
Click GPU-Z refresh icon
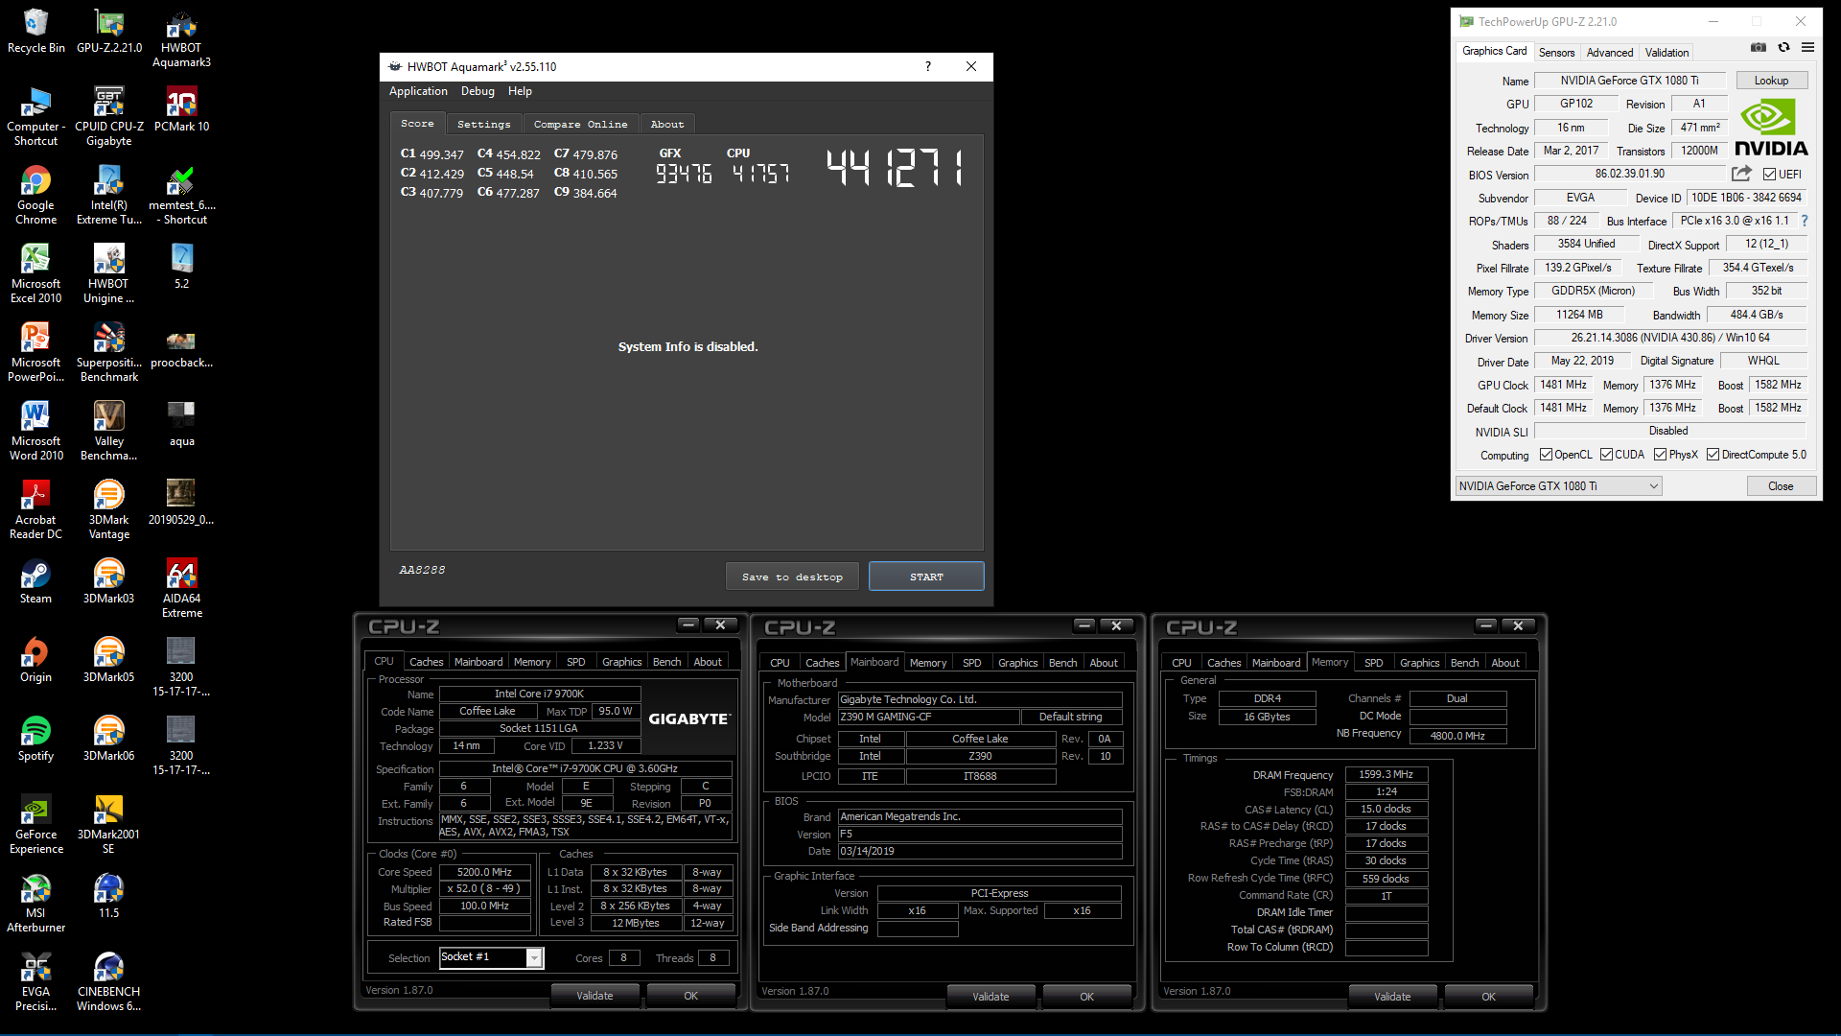tap(1783, 47)
